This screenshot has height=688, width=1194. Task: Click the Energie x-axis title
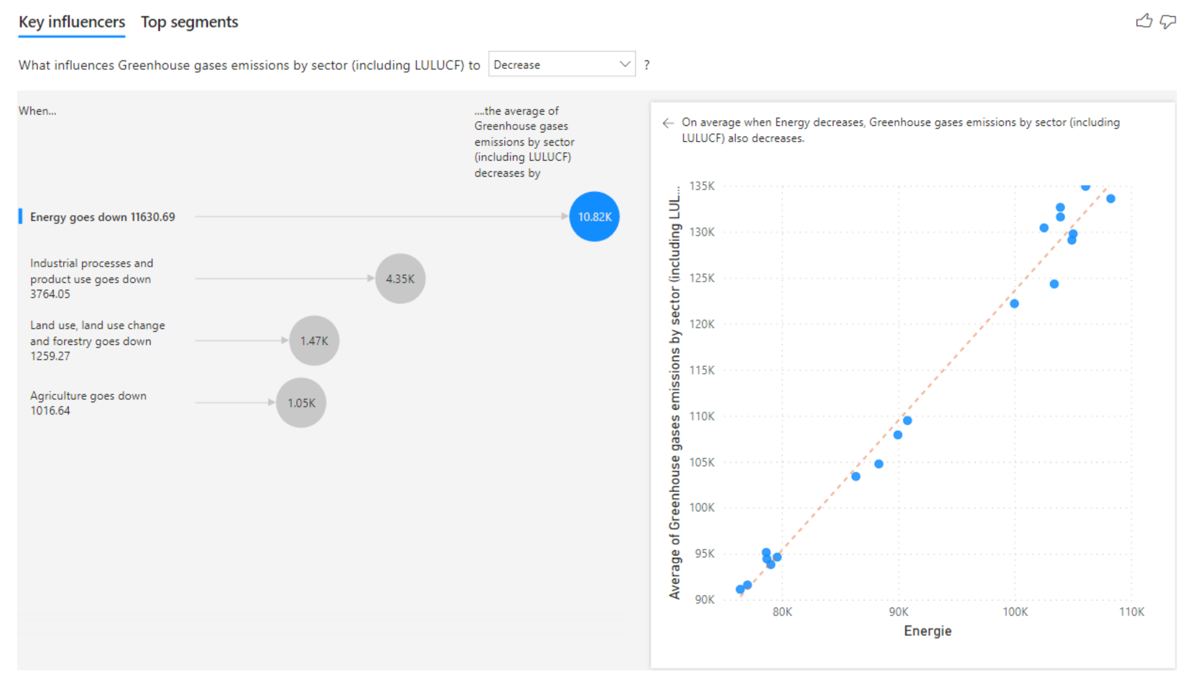pos(927,631)
